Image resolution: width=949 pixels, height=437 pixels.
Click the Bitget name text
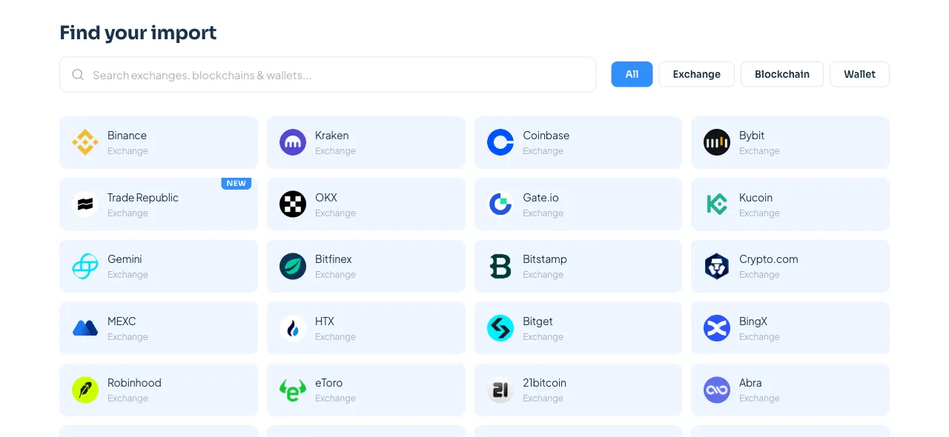point(538,321)
